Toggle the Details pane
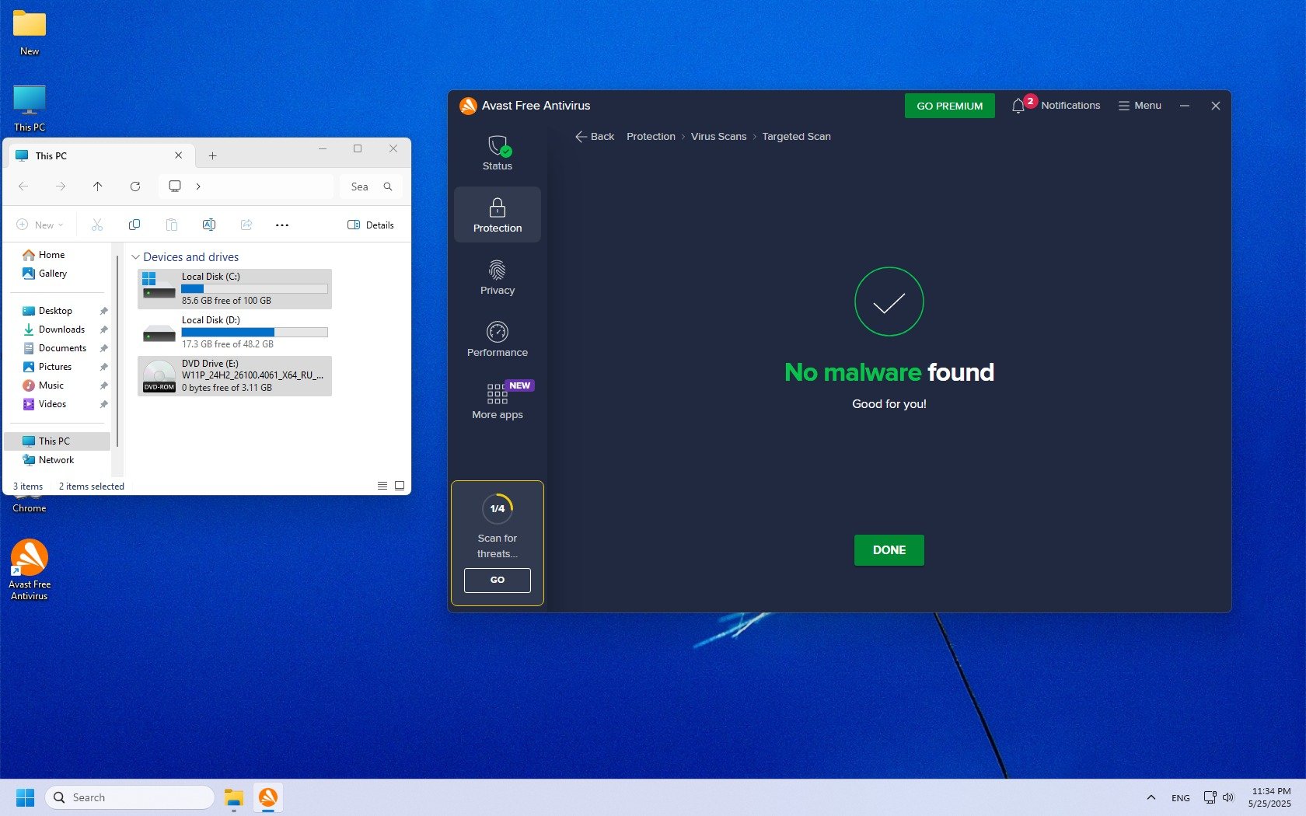Image resolution: width=1306 pixels, height=816 pixels. pyautogui.click(x=371, y=225)
